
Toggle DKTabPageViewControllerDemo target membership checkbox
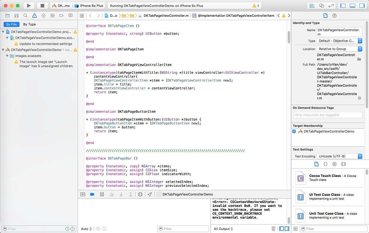(x=294, y=131)
